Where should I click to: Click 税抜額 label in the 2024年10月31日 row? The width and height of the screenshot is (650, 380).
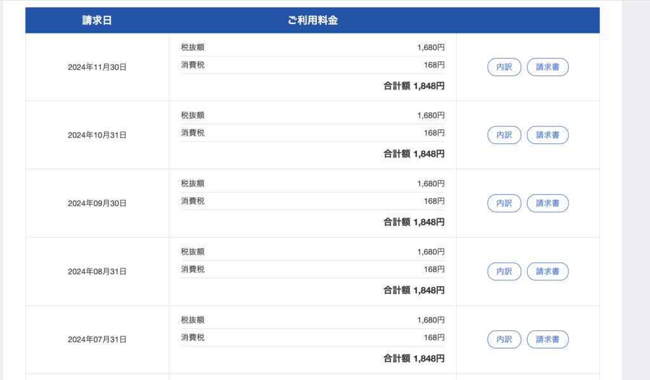click(x=193, y=115)
